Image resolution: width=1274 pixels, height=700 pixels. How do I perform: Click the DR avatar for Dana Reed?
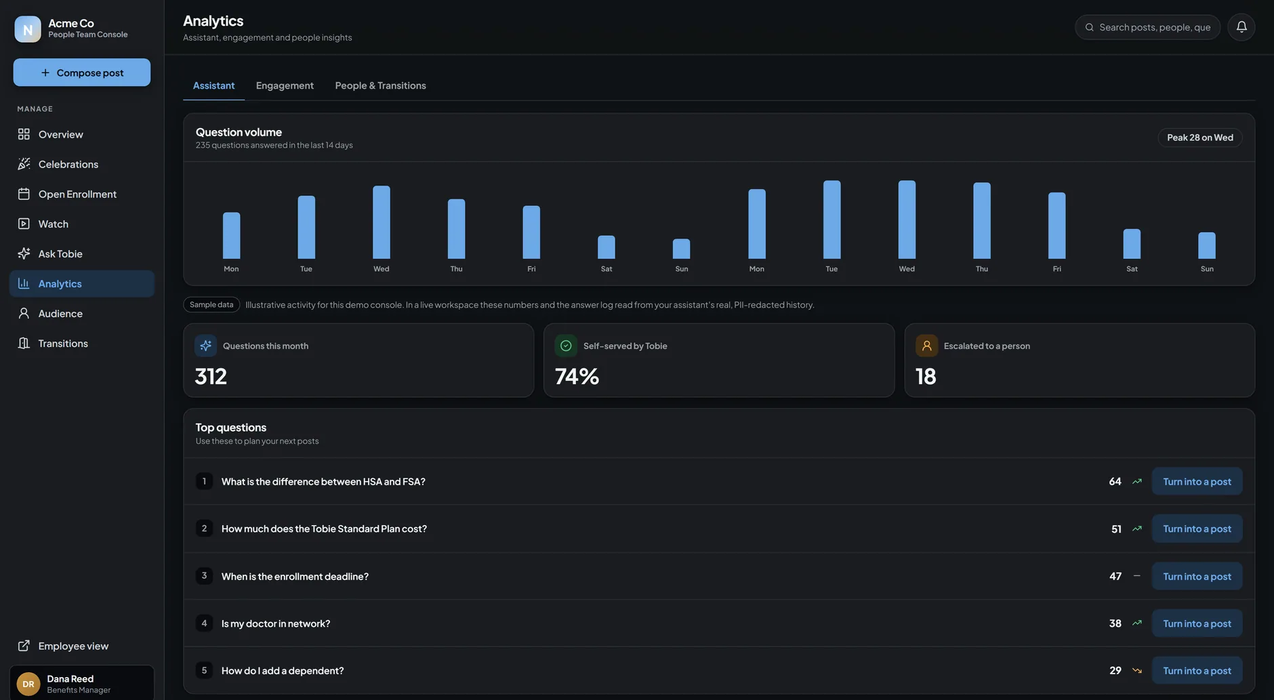click(x=28, y=684)
